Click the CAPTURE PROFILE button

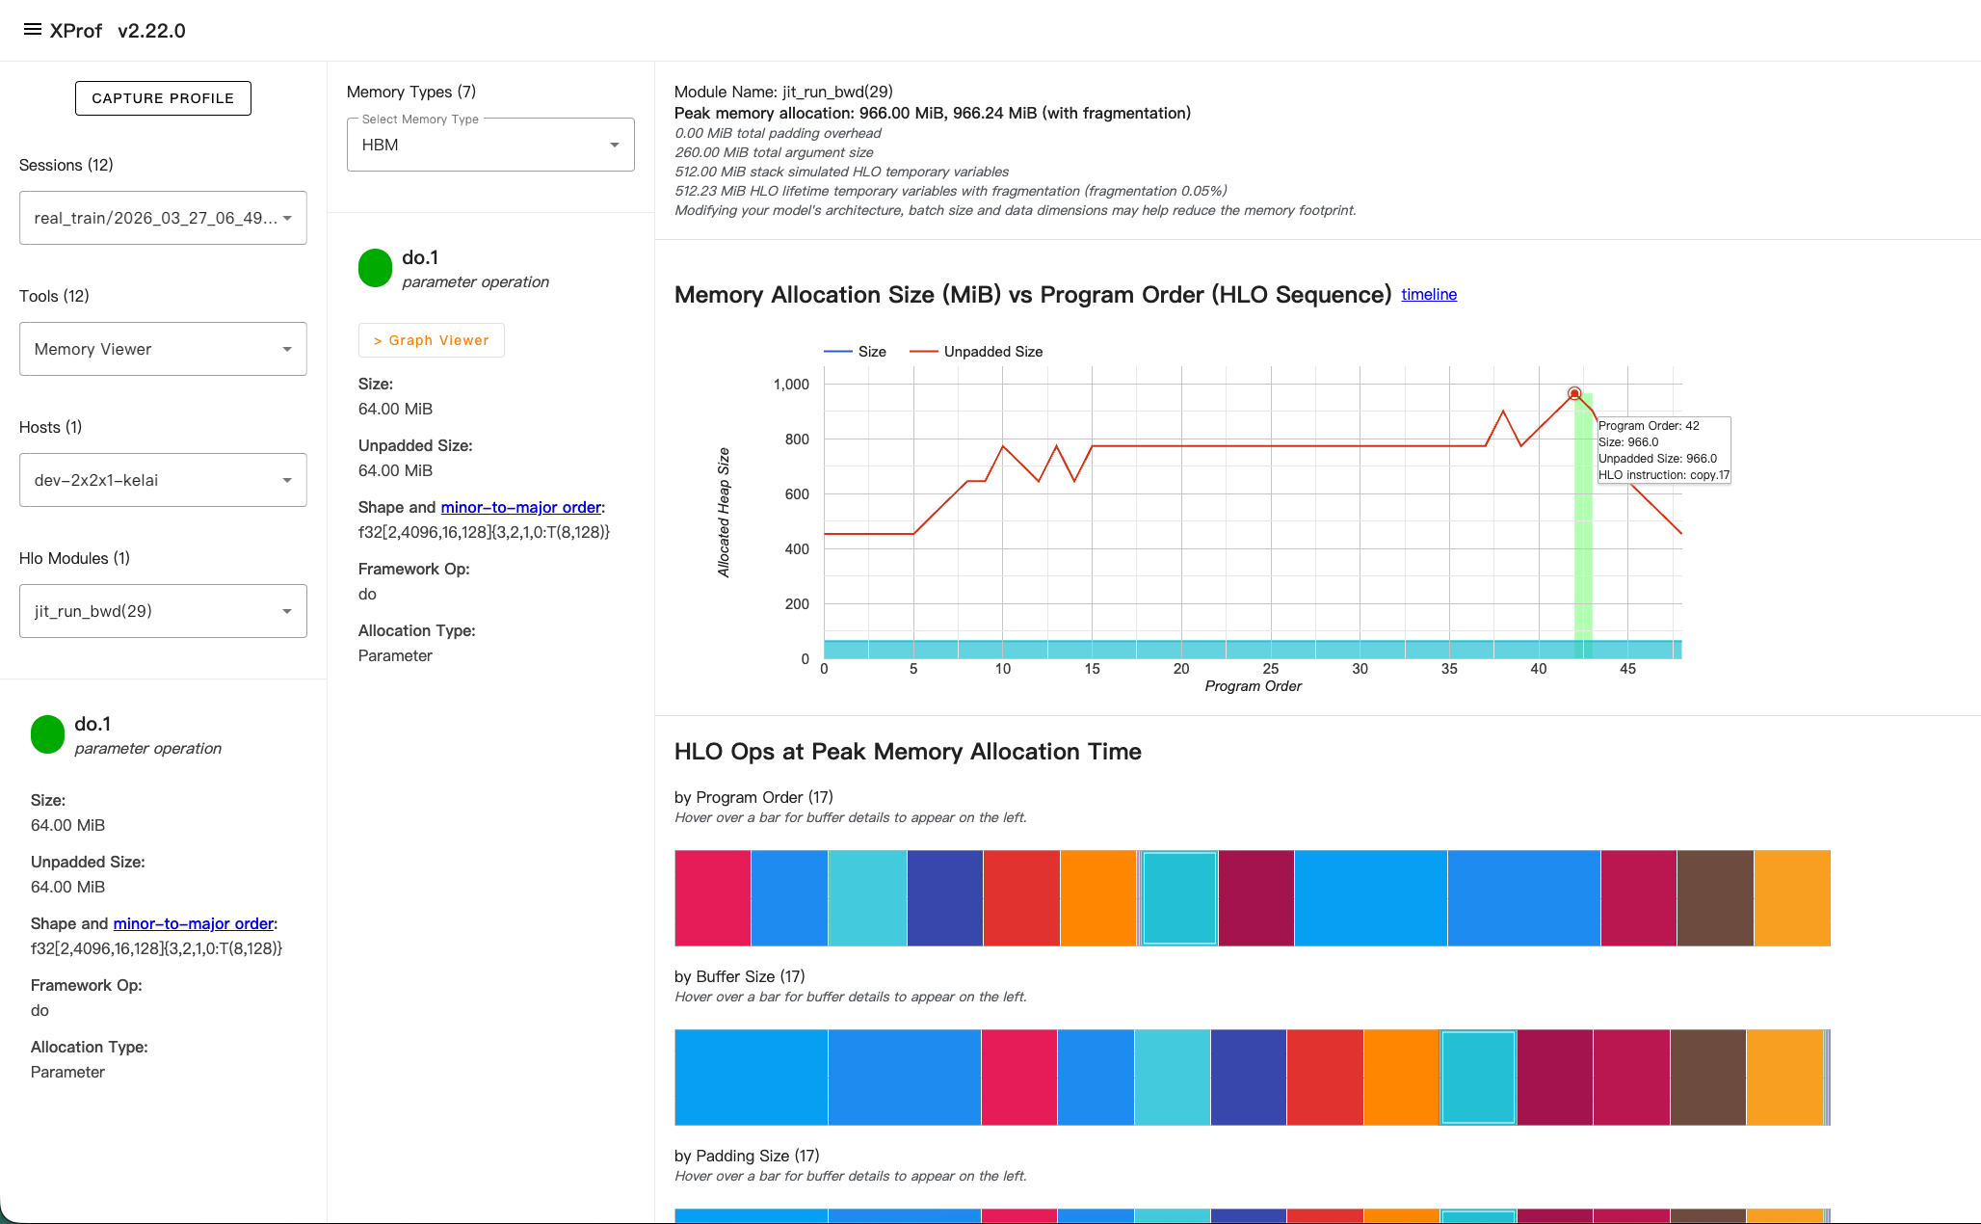pos(163,98)
